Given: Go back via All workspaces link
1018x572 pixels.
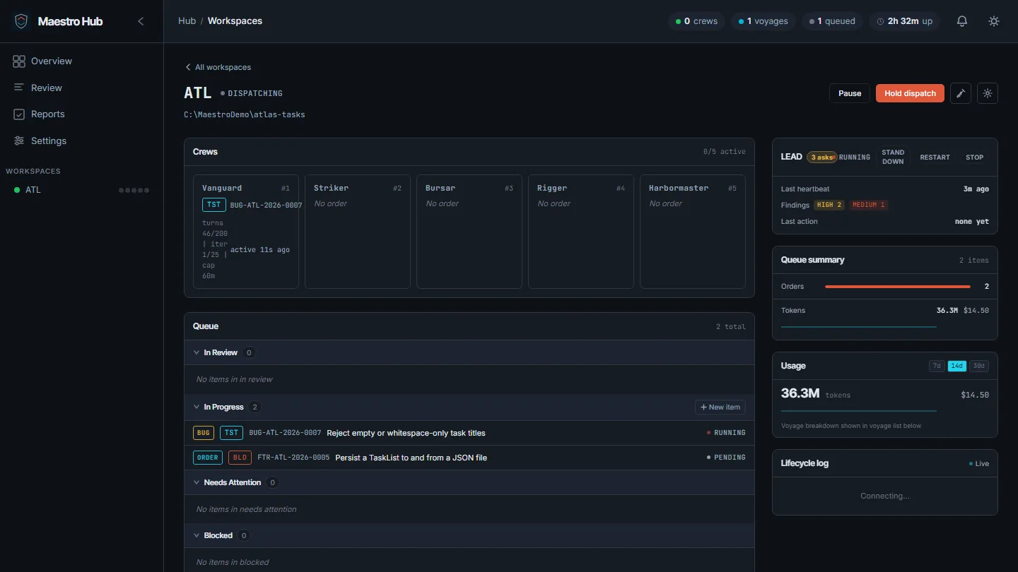Looking at the screenshot, I should pos(218,67).
